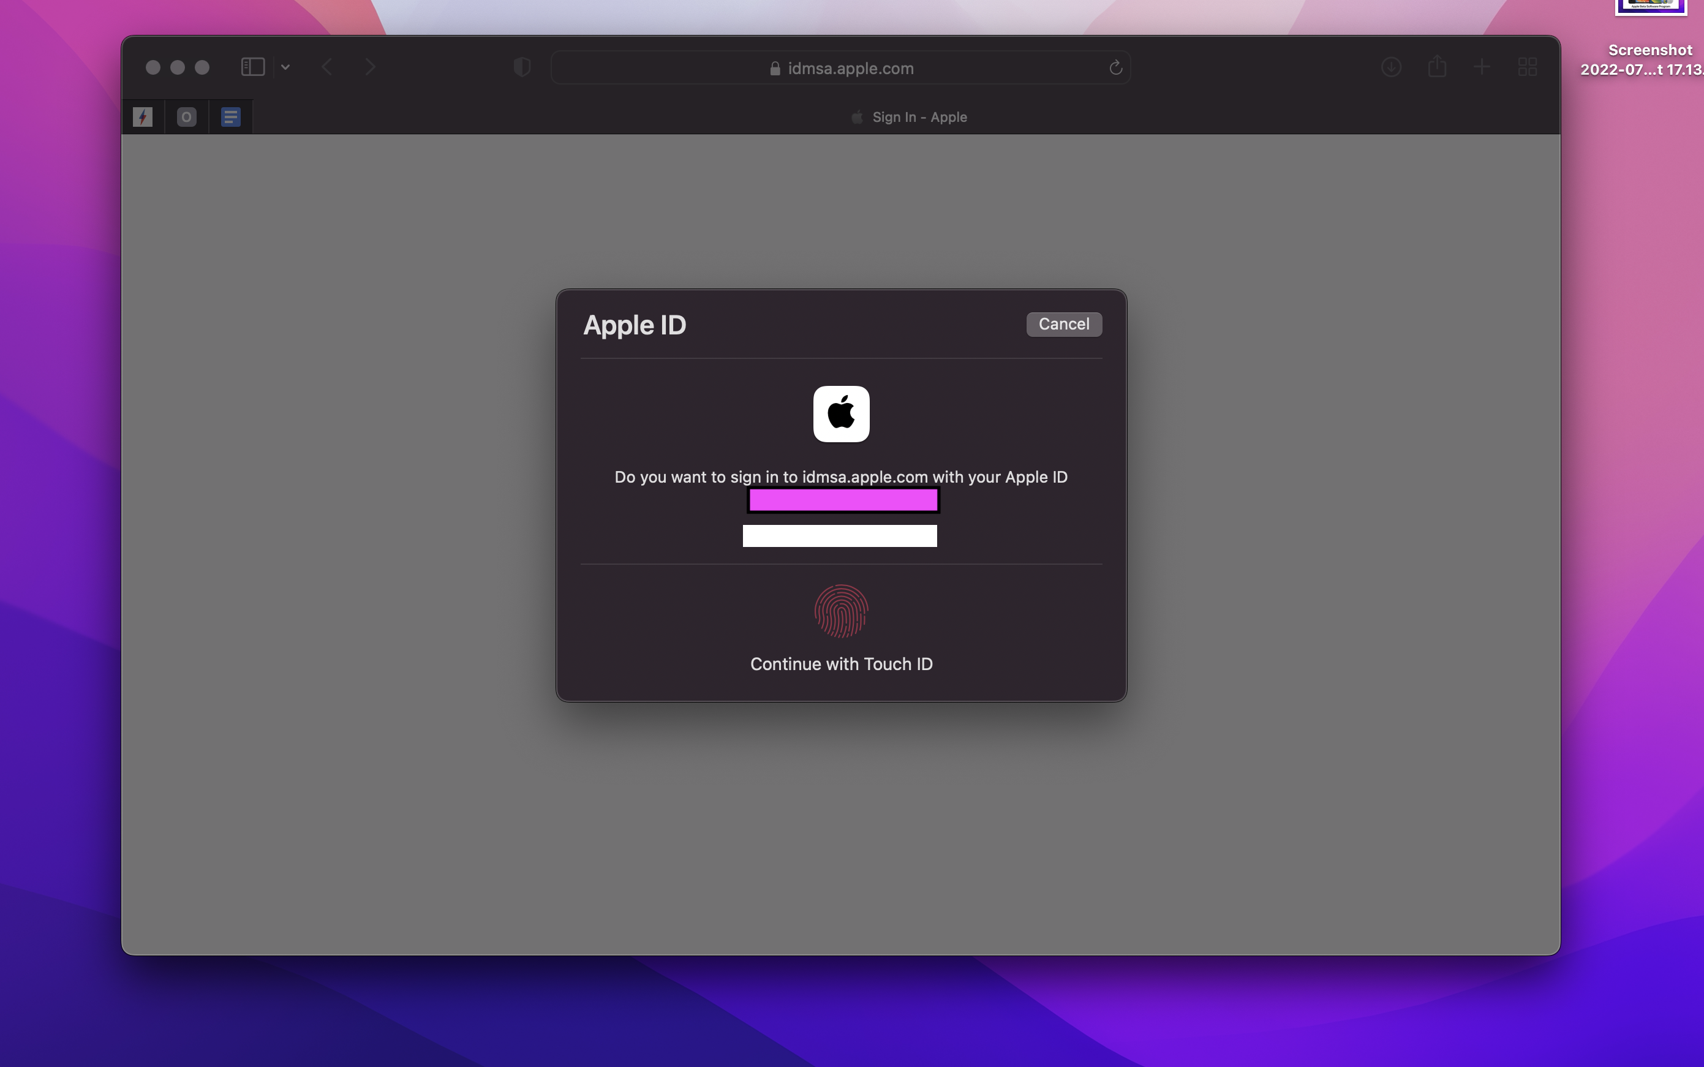
Task: Go forward with the forward arrow
Action: click(371, 67)
